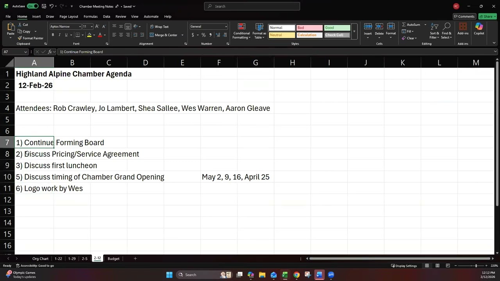500x281 pixels.
Task: Click Merge & Center button
Action: [x=163, y=35]
